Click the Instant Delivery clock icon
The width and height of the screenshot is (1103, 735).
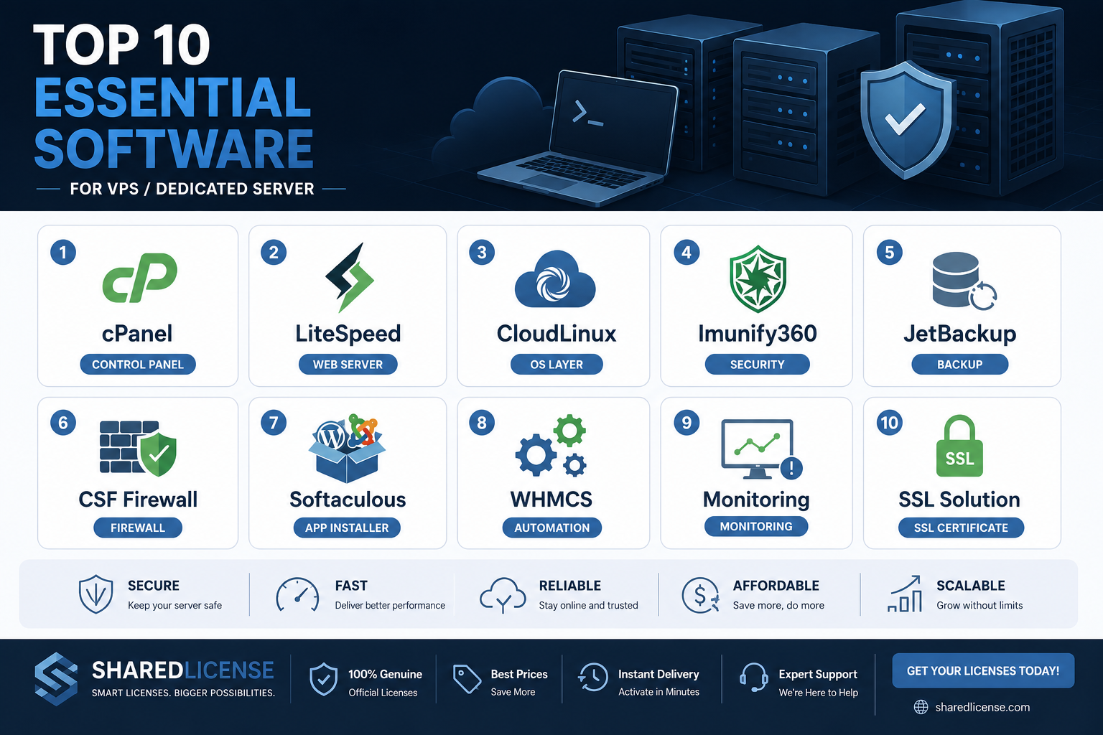point(593,677)
